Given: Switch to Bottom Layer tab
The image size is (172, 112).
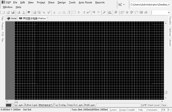Looking at the screenshot, I should [31, 105].
